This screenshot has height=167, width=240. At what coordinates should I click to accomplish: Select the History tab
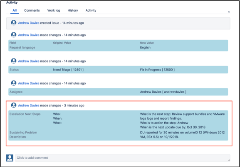click(x=73, y=10)
